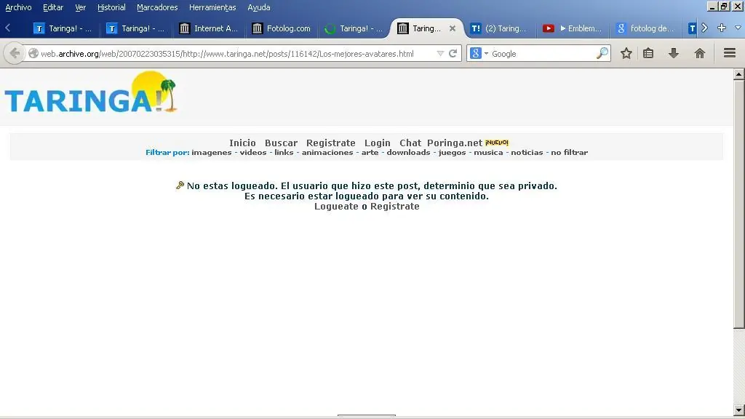Click the clipboard/bookmarks sidebar icon
The height and width of the screenshot is (419, 745).
tap(649, 53)
